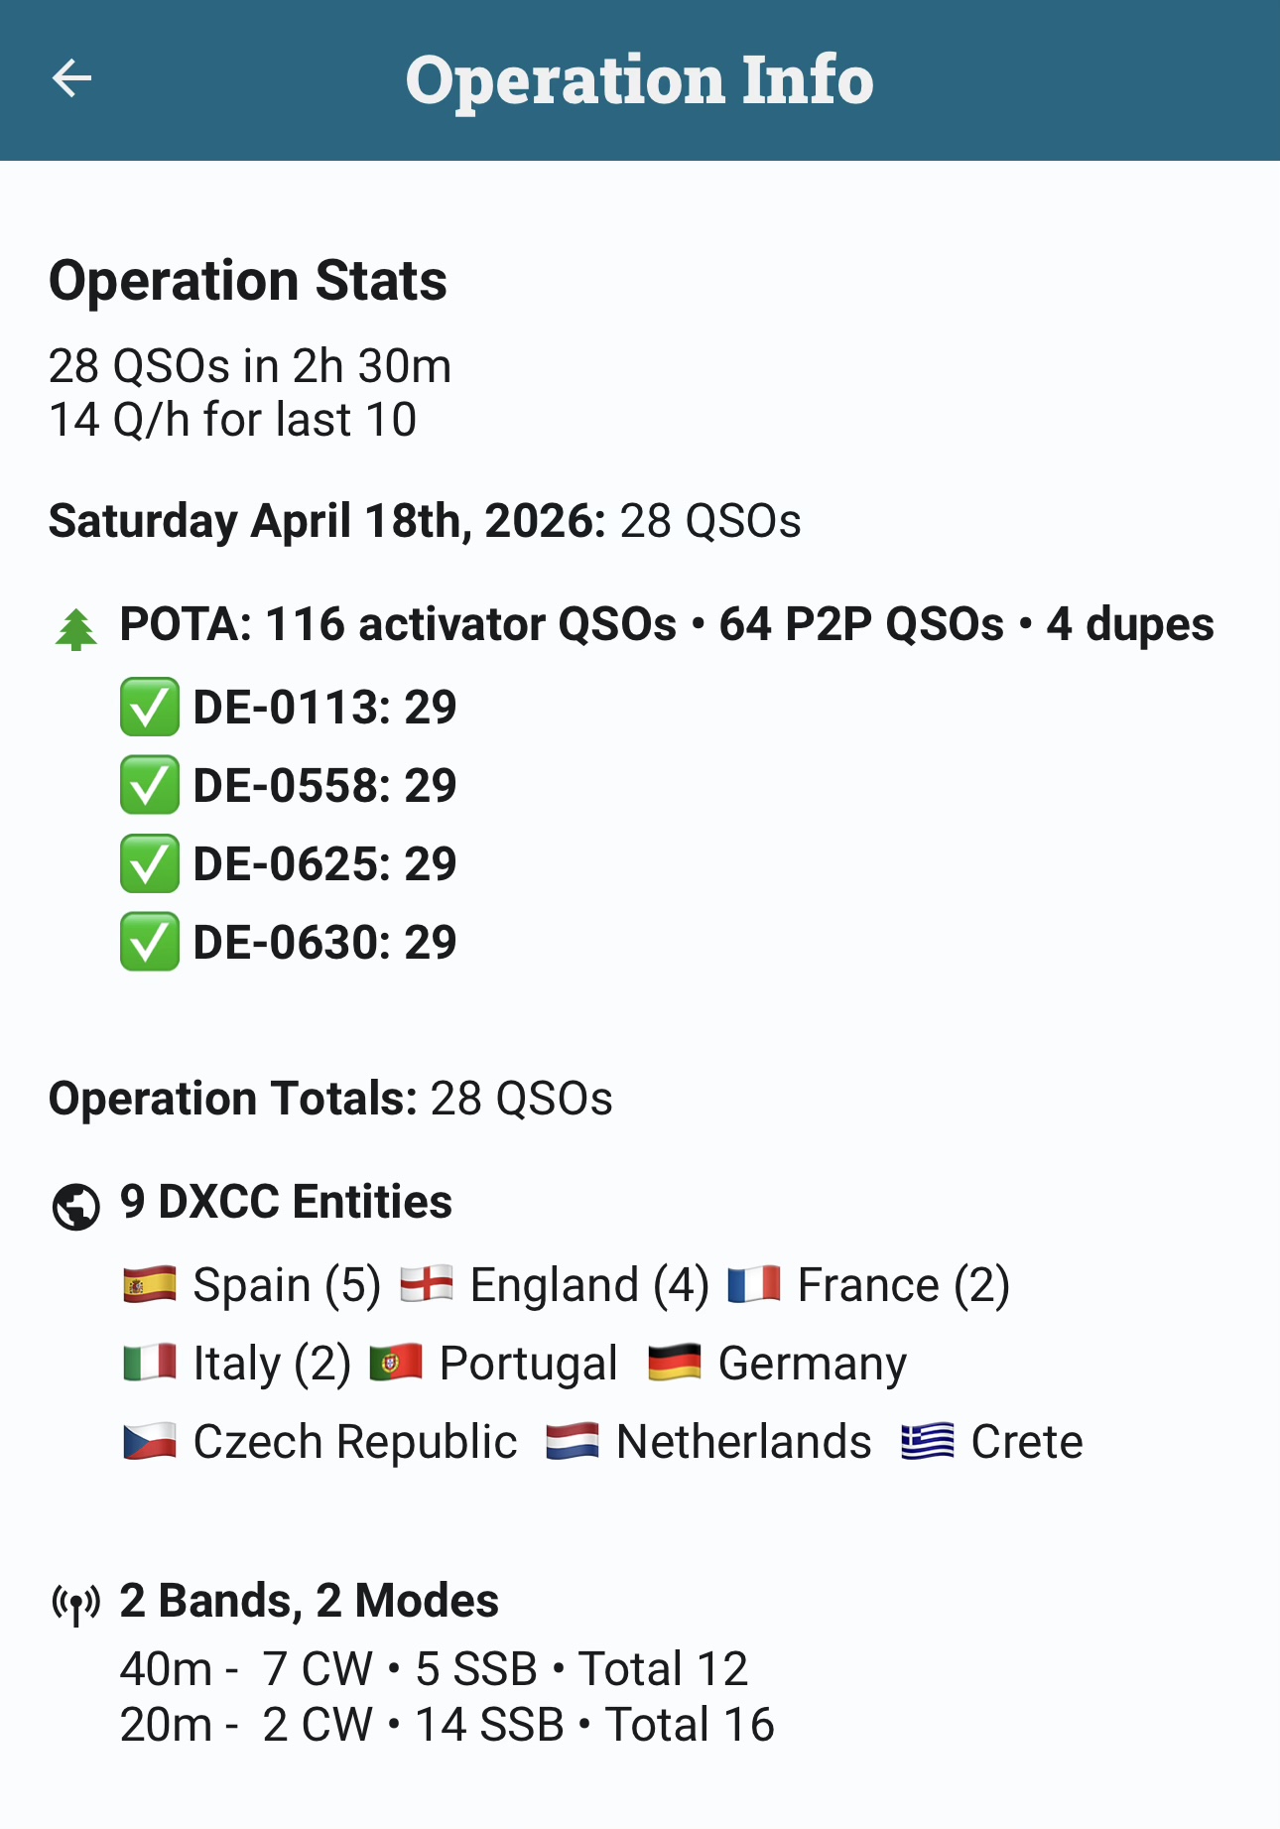This screenshot has width=1280, height=1829.
Task: Click the Czech Republic flag icon
Action: pyautogui.click(x=150, y=1441)
